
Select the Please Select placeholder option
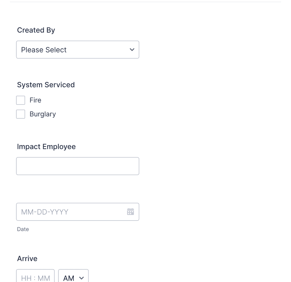(x=43, y=49)
